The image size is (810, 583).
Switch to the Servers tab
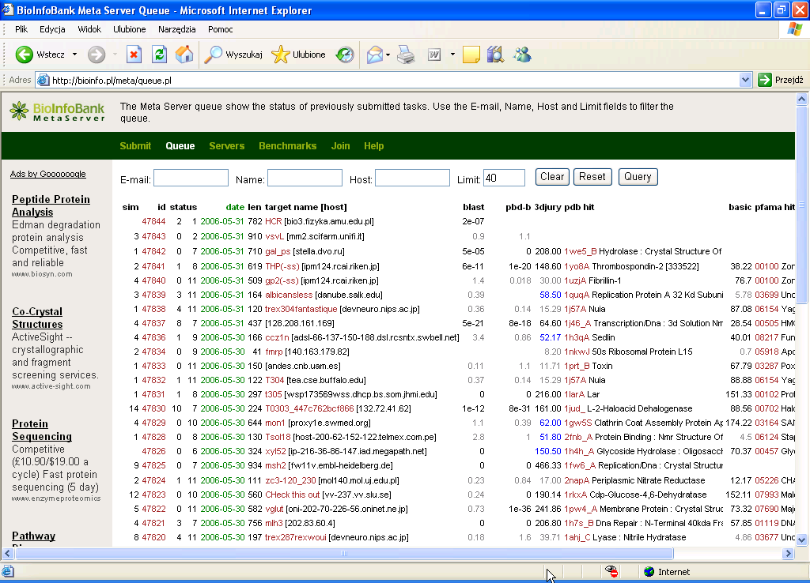227,146
